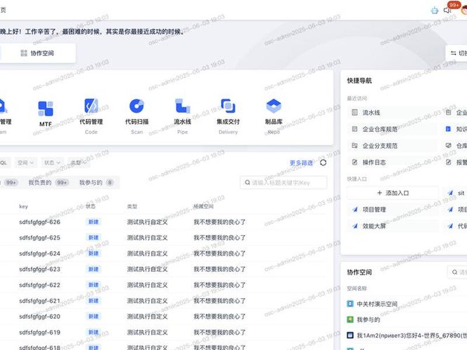This screenshot has width=467, height=350.
Task: Open issue sdfsfgfggf-619
Action: point(40,332)
